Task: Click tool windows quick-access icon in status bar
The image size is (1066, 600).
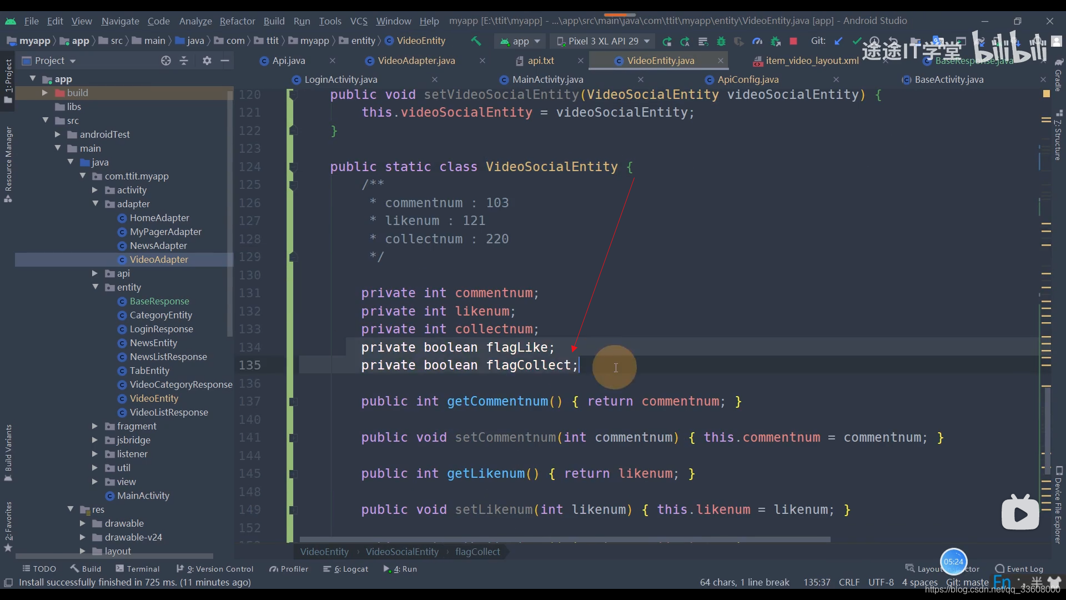Action: coord(8,582)
